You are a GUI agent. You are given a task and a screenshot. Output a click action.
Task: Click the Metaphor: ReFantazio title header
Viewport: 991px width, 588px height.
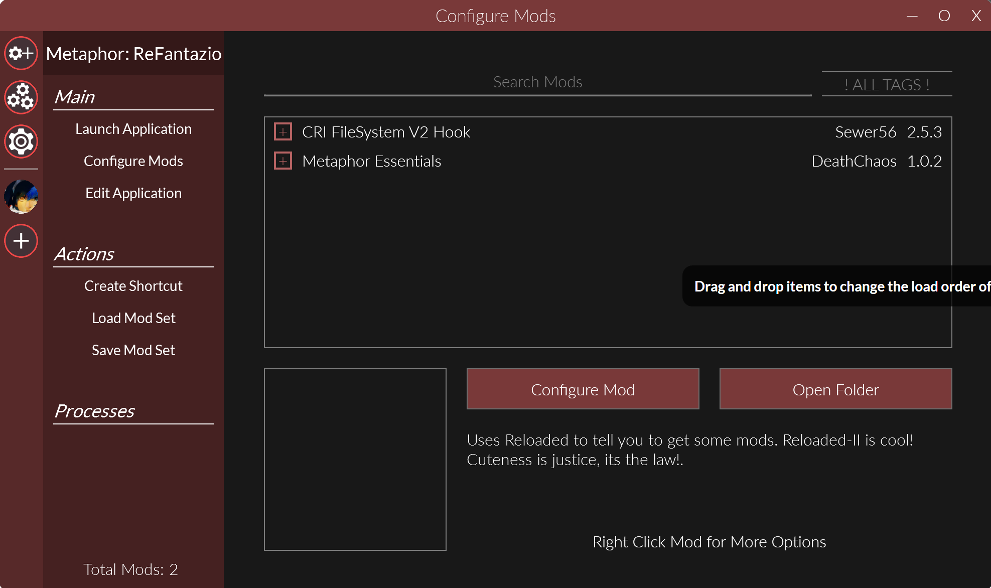coord(133,54)
